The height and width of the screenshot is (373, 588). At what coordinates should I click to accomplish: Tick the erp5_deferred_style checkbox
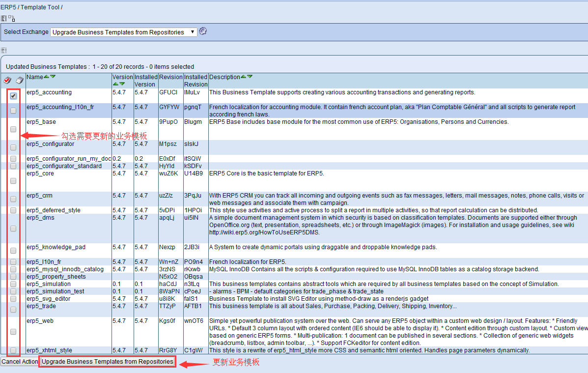click(13, 210)
